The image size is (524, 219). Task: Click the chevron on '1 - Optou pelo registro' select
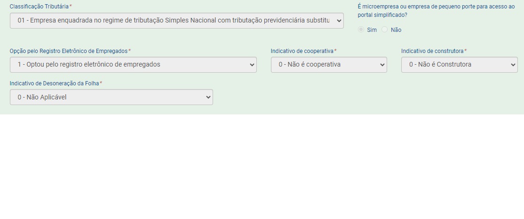pos(252,65)
